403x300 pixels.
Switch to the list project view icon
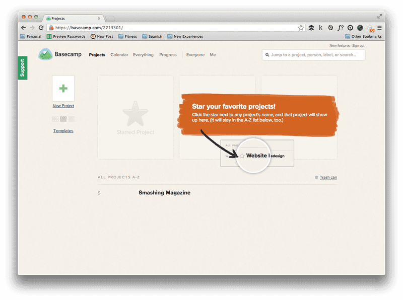72,119
